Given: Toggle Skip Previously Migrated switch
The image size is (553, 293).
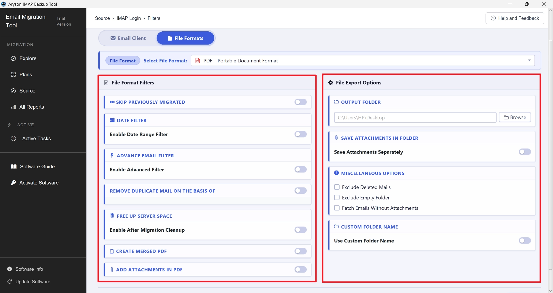Looking at the screenshot, I should coord(300,102).
